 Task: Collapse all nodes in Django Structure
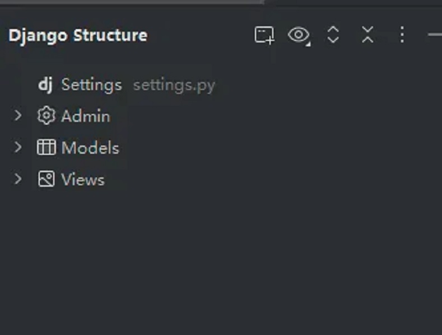367,35
